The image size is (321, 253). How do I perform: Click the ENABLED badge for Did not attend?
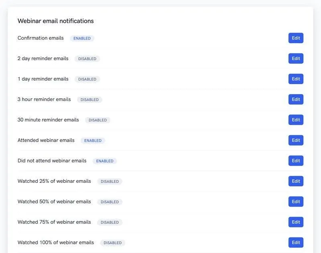coord(105,161)
